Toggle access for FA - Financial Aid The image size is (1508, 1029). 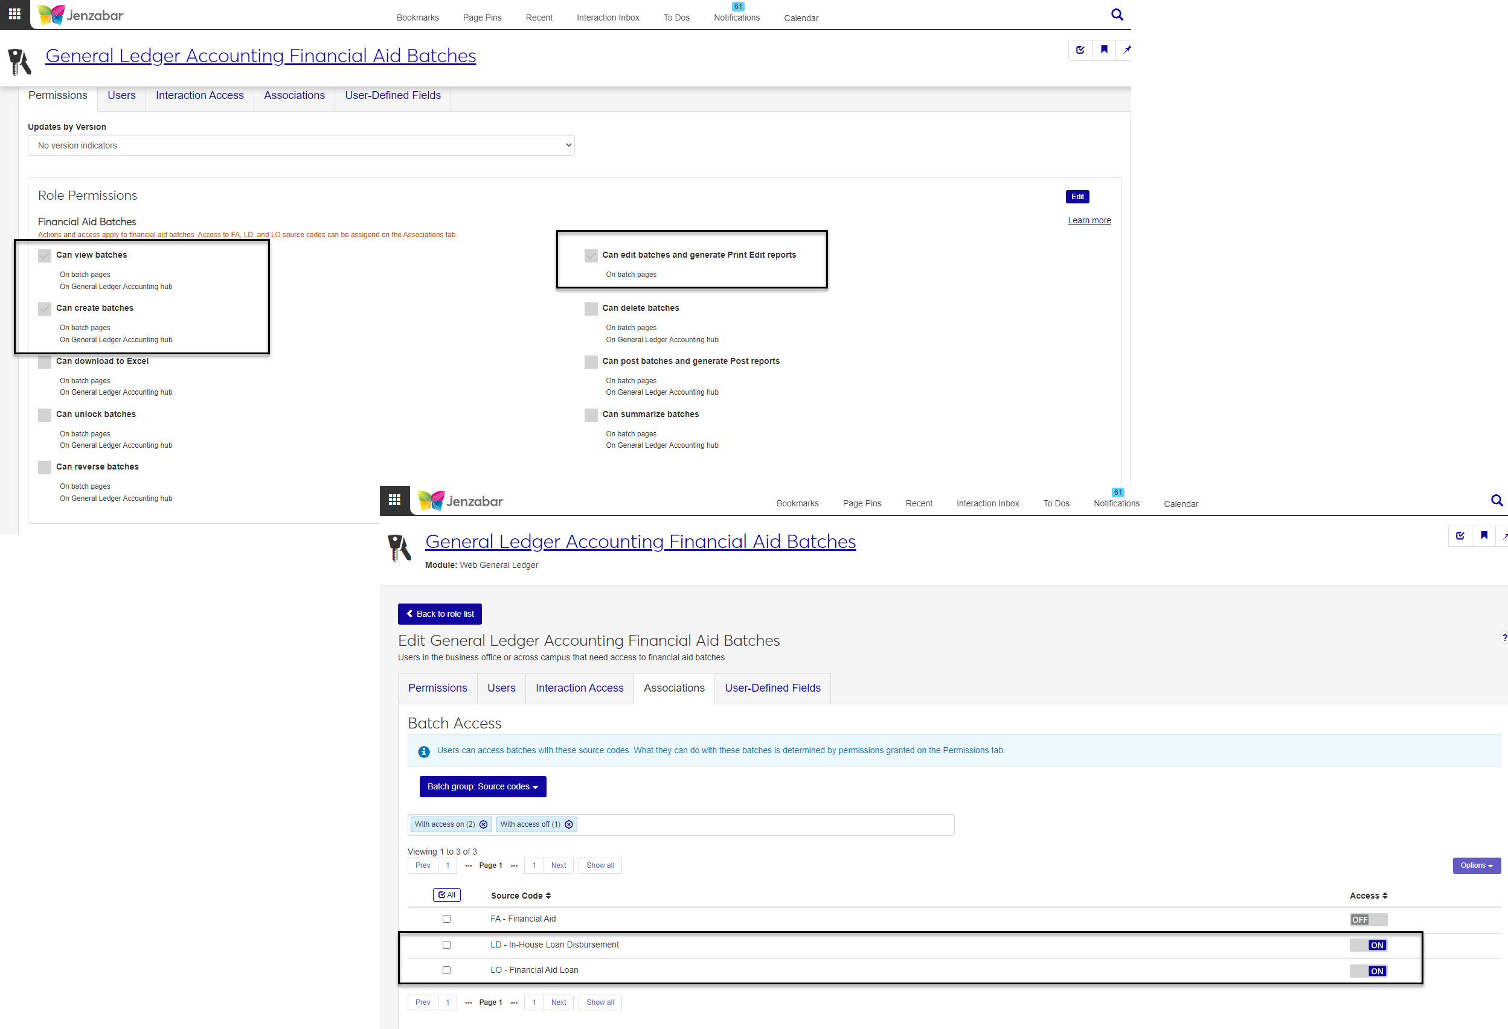pos(1368,919)
